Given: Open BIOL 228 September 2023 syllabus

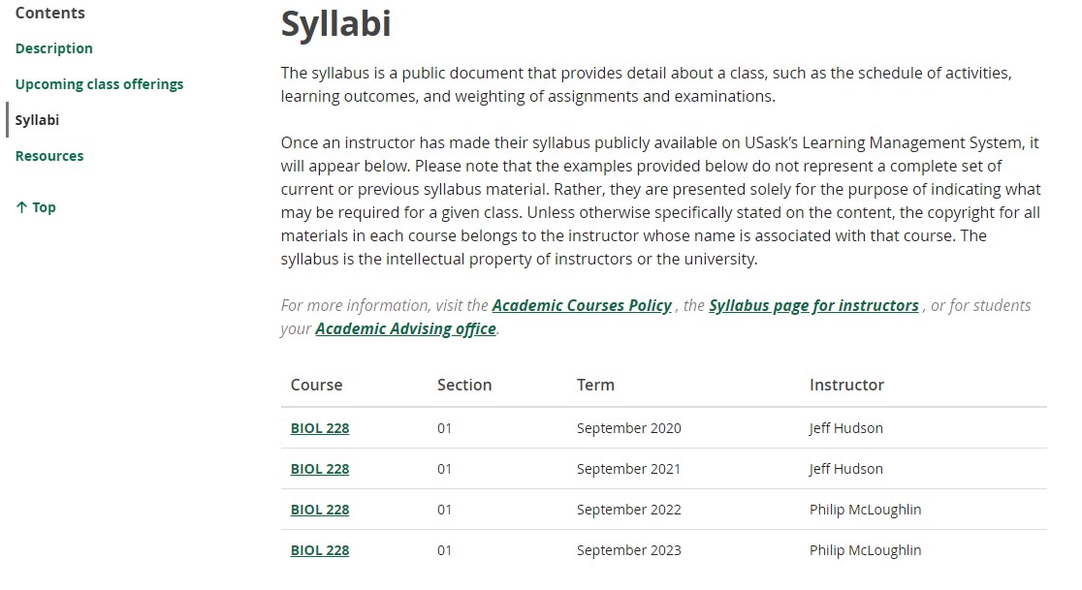Looking at the screenshot, I should pyautogui.click(x=320, y=550).
